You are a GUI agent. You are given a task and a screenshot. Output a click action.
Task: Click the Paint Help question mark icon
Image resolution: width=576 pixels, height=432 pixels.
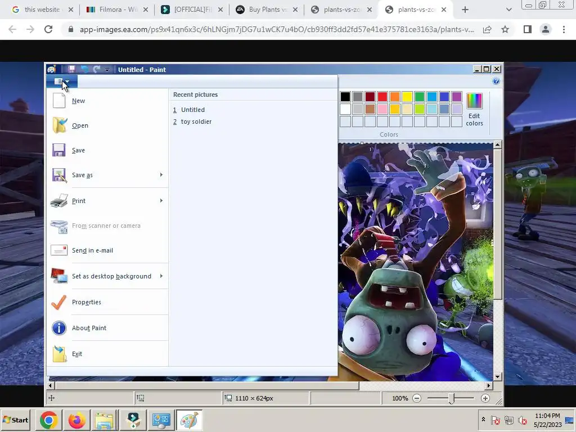(x=496, y=81)
